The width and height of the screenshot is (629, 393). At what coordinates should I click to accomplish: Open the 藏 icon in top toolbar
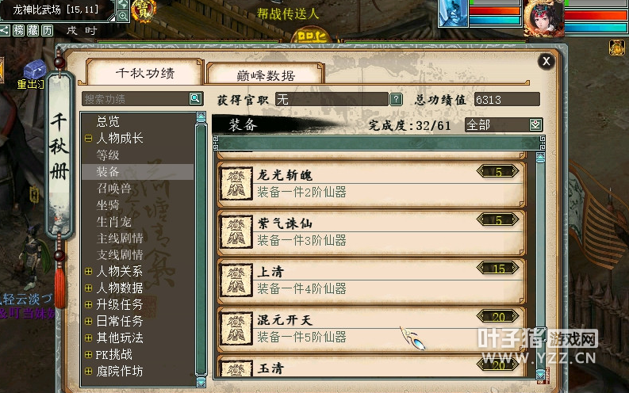click(33, 30)
